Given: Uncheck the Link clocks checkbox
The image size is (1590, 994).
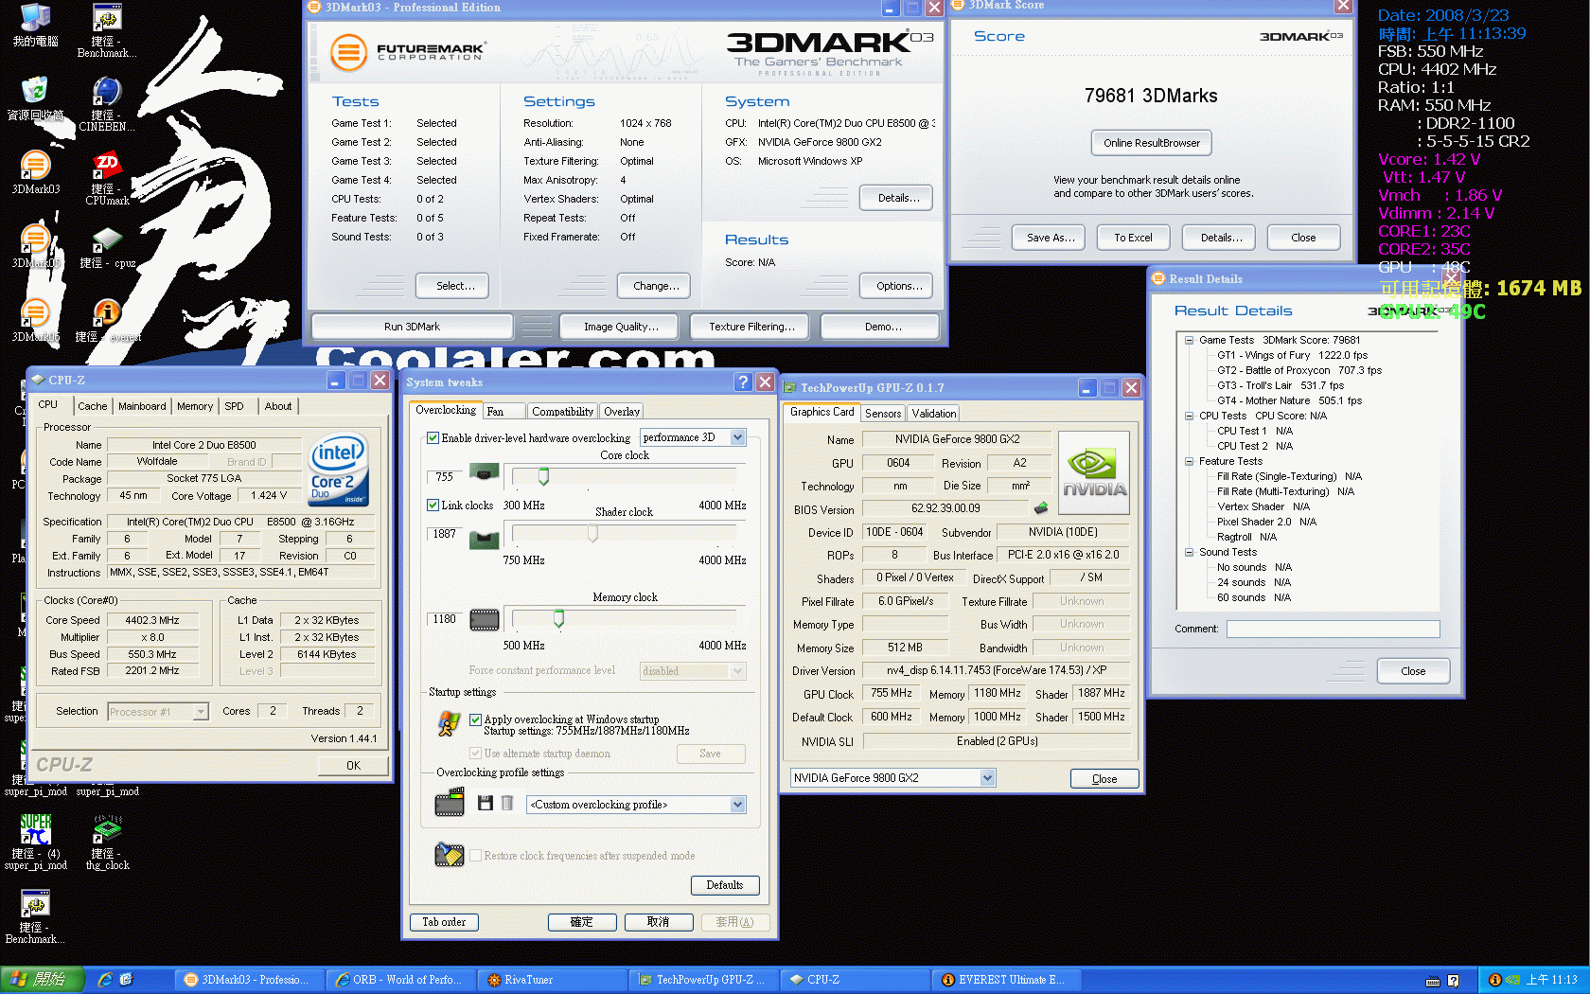Looking at the screenshot, I should pos(433,506).
